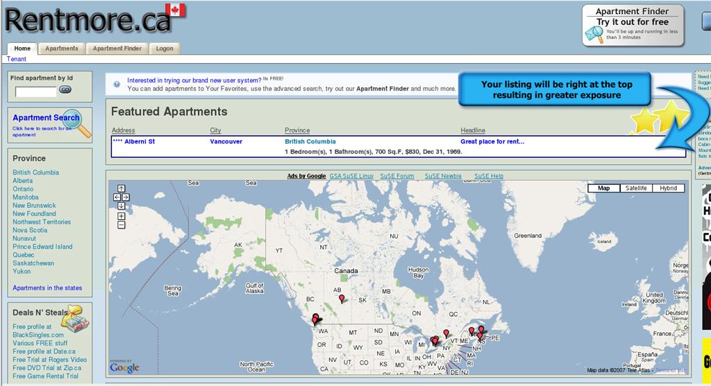The image size is (711, 386).
Task: Click the magnifying glass Apartment Search icon
Action: click(x=76, y=123)
